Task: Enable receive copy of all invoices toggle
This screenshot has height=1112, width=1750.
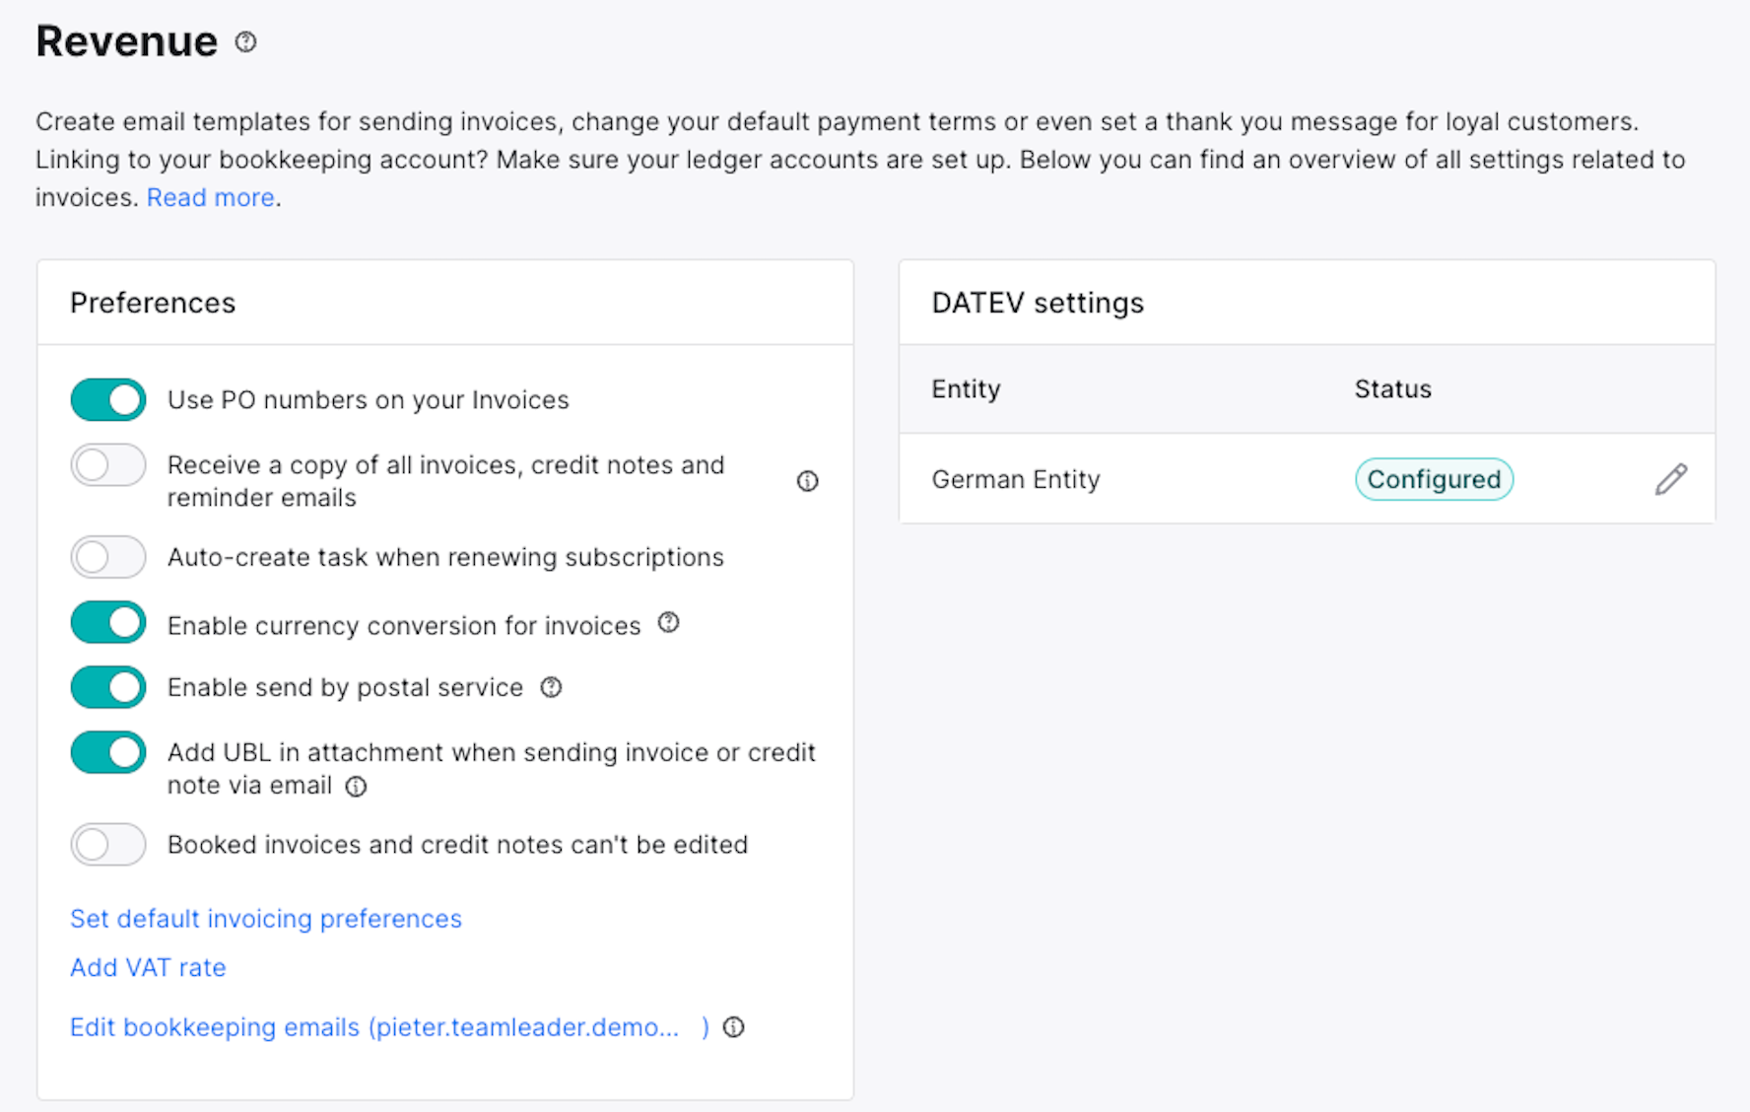Action: [x=108, y=464]
